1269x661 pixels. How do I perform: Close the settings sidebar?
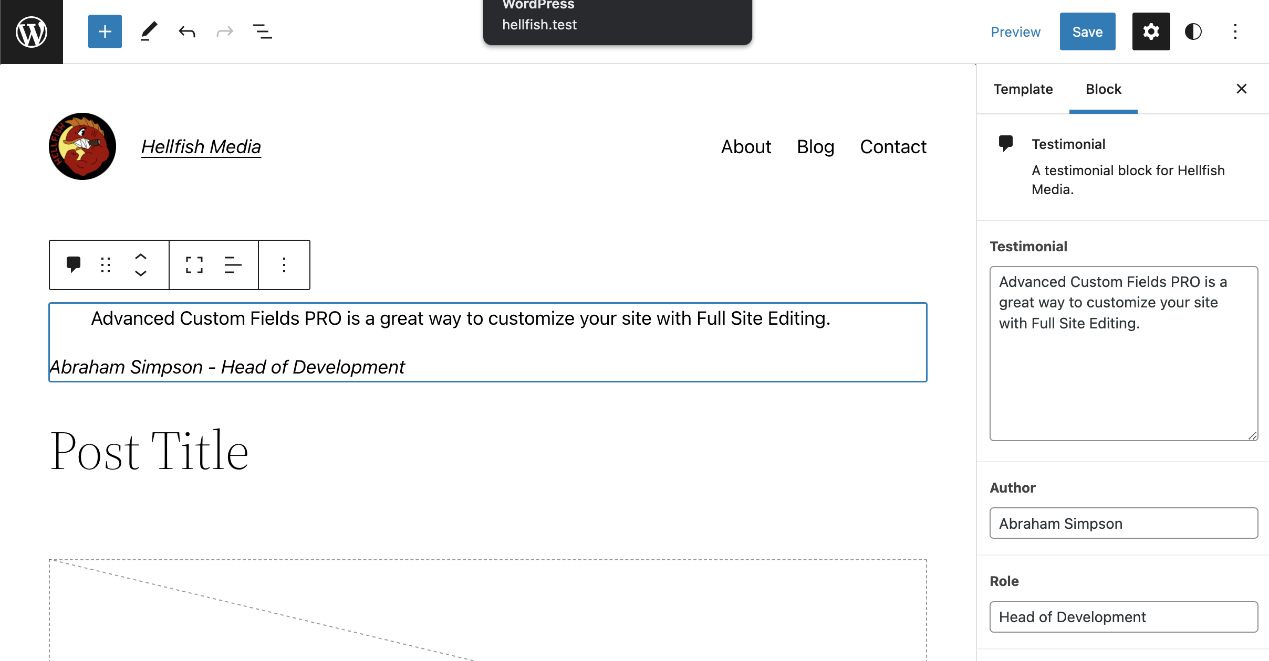pos(1242,89)
